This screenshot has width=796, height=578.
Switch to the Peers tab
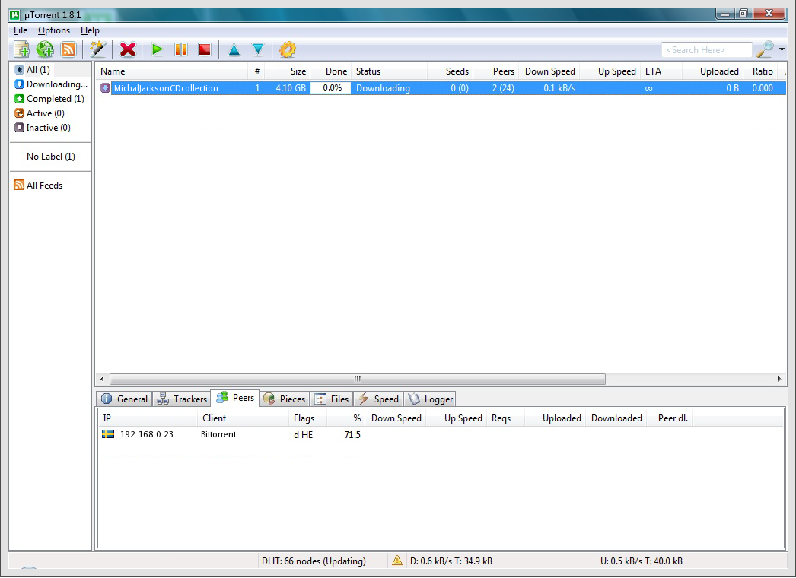click(235, 398)
